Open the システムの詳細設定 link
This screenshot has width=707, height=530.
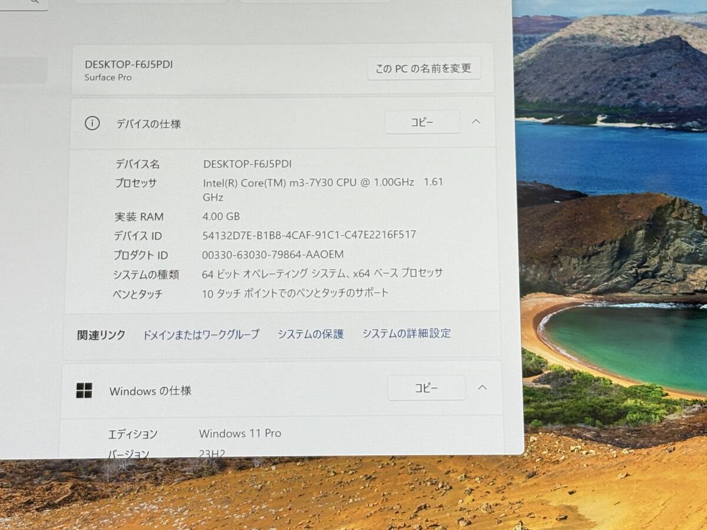point(407,333)
